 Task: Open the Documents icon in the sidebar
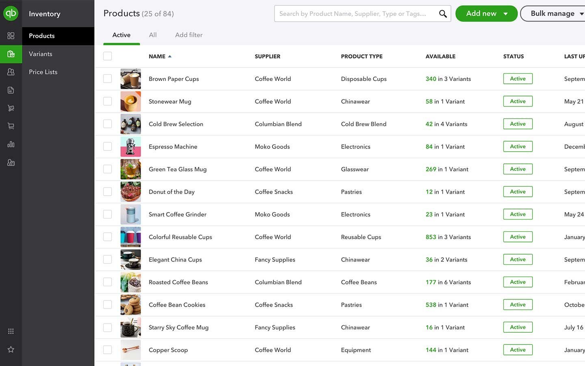11,89
